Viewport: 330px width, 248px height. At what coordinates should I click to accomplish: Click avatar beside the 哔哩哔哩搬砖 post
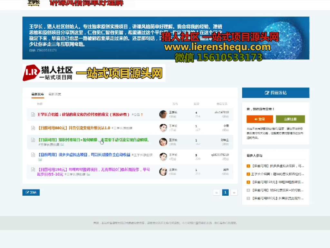163,171
